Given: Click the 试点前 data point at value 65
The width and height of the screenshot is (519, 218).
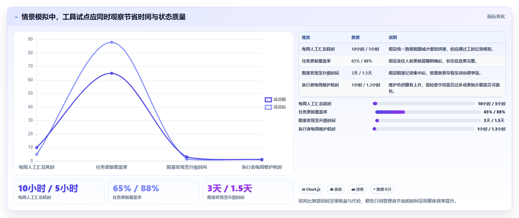Looking at the screenshot, I should click(112, 73).
